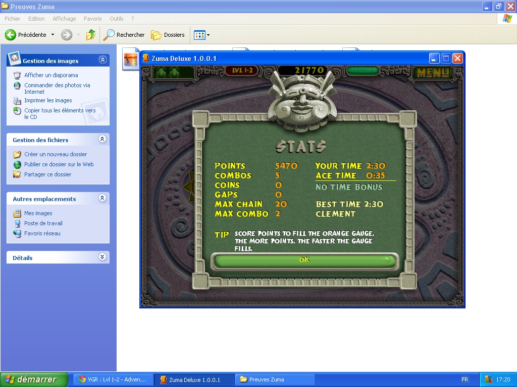Collapse the Gestion des images panel
517x387 pixels.
[x=102, y=60]
